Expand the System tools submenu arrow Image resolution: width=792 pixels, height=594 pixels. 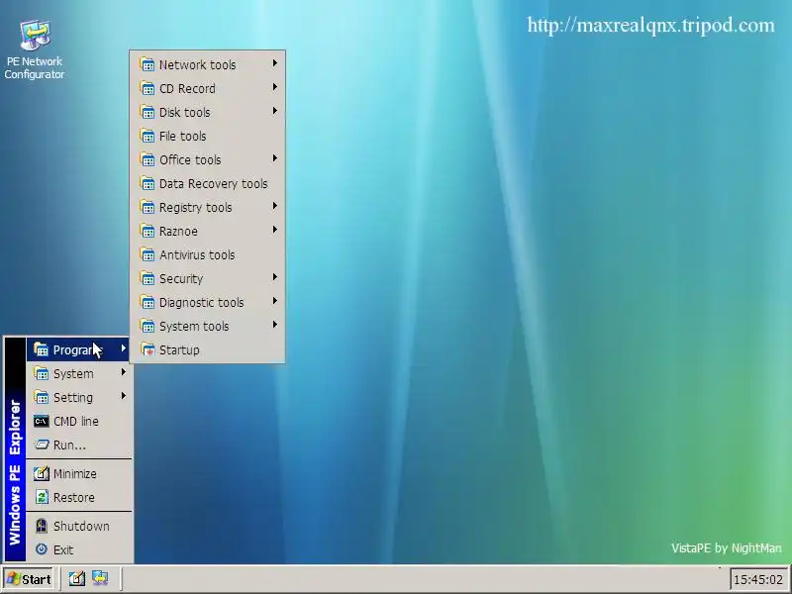pos(275,325)
